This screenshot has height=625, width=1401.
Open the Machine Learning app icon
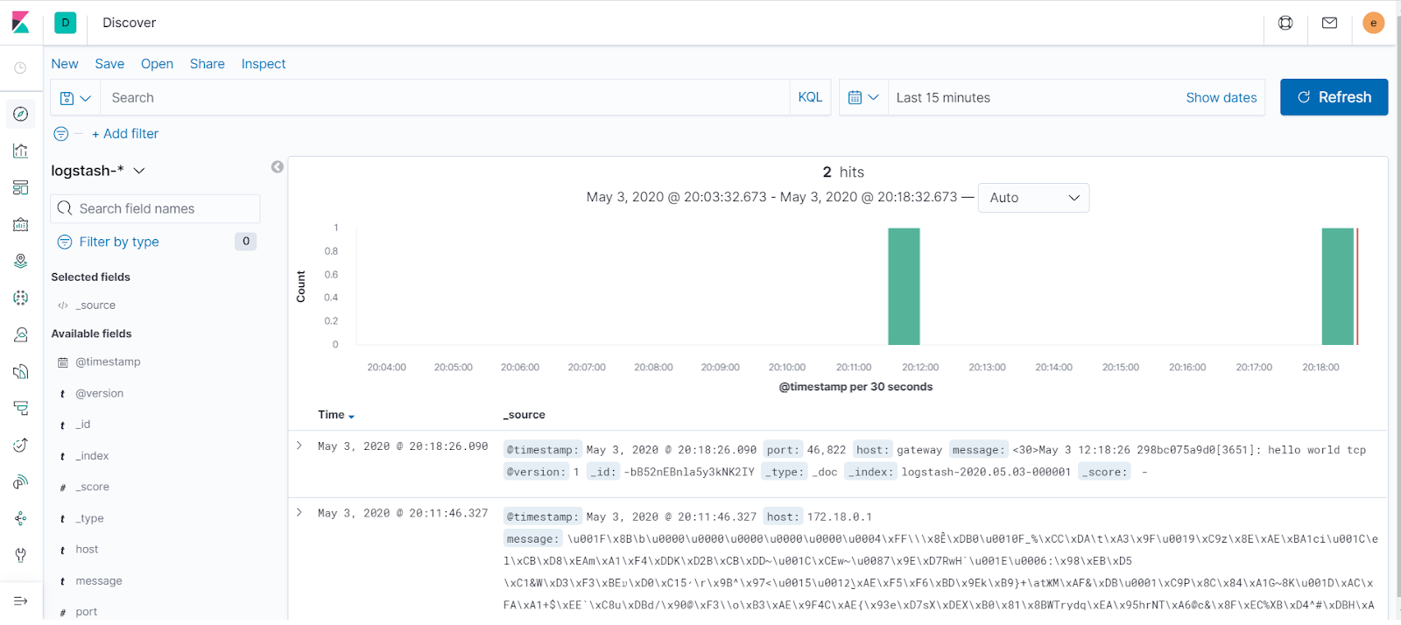pos(21,298)
